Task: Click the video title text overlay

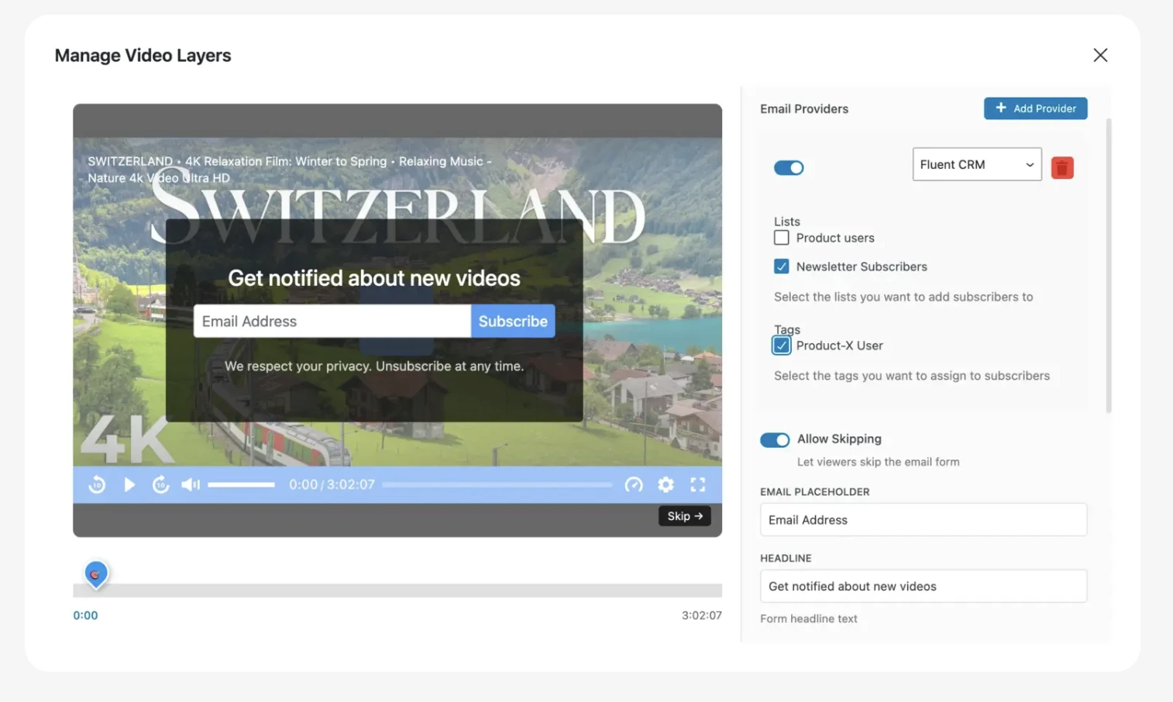Action: 289,170
